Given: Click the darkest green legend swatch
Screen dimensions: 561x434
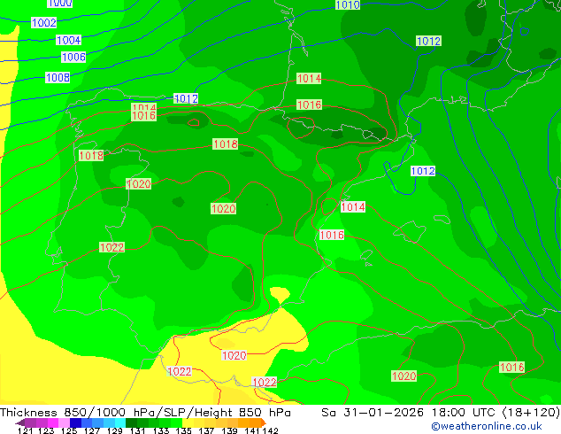Looking at the screenshot, I should coord(131,422).
